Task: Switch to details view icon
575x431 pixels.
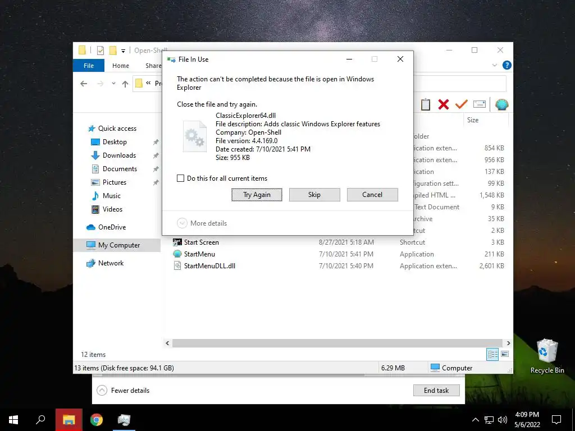Action: (492, 354)
